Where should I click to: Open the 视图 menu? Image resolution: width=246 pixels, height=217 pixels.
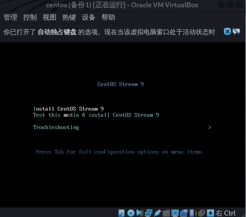point(50,17)
